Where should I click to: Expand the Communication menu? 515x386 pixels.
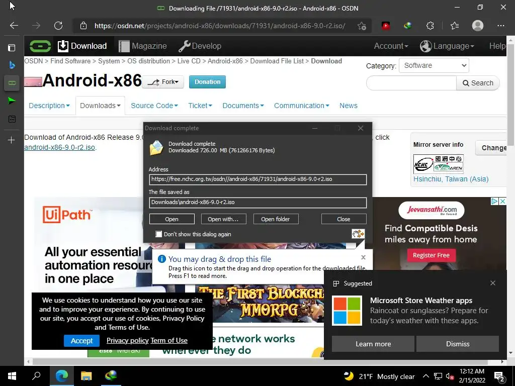[x=302, y=106]
